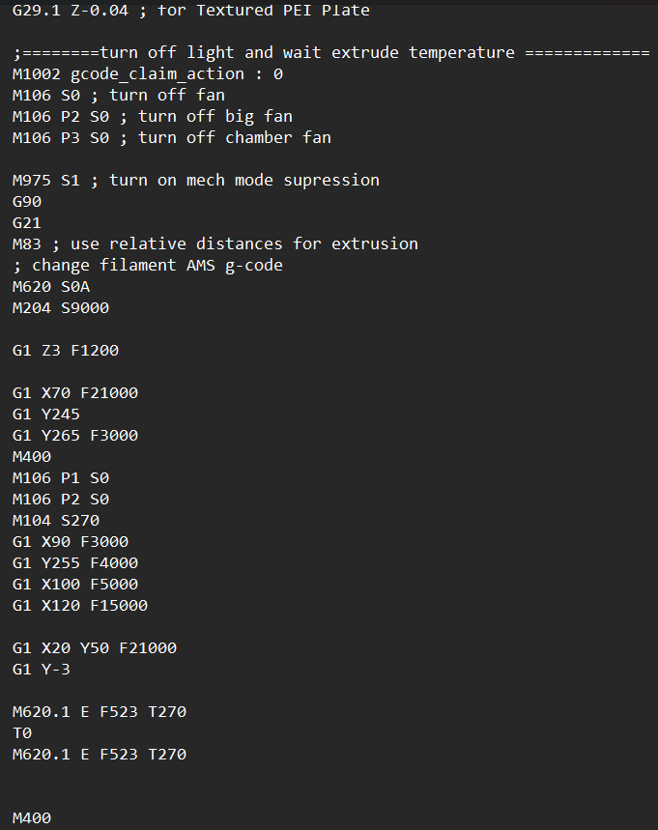Place cursor on the M620 S0A line
The height and width of the screenshot is (830, 658).
(51, 286)
